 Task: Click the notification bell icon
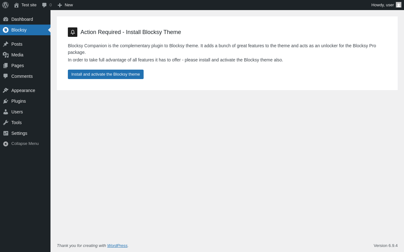[73, 32]
